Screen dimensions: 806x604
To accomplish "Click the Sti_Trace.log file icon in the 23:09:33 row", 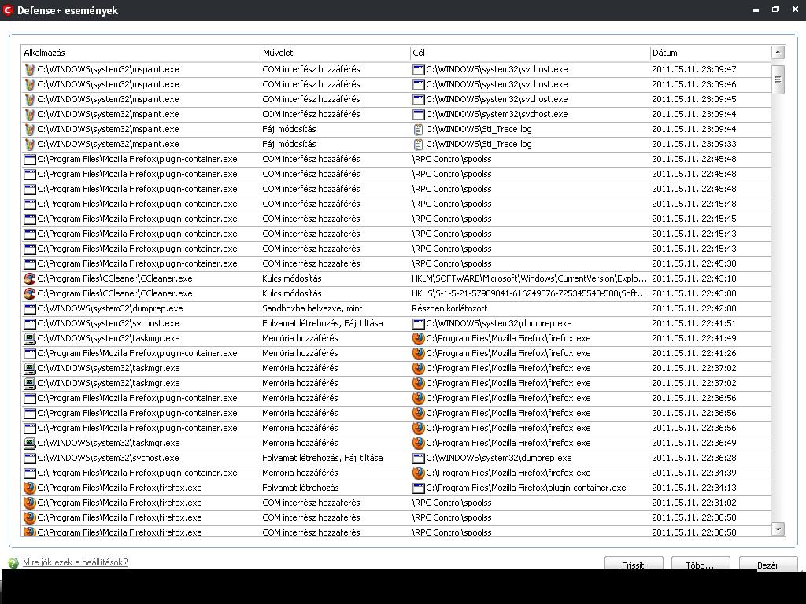I will click(x=419, y=145).
